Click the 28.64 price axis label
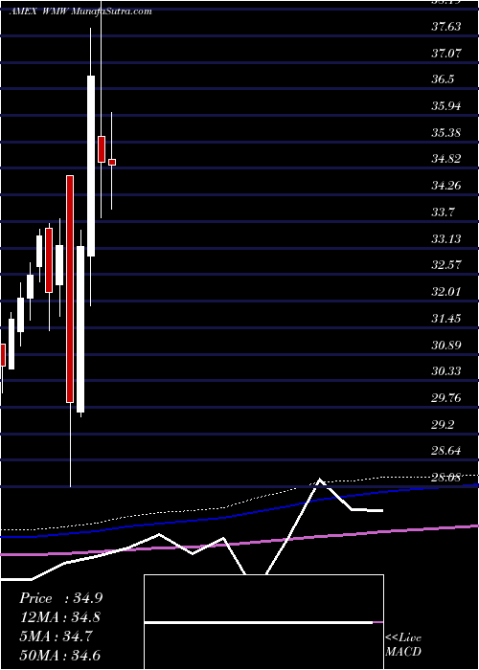 pyautogui.click(x=446, y=451)
